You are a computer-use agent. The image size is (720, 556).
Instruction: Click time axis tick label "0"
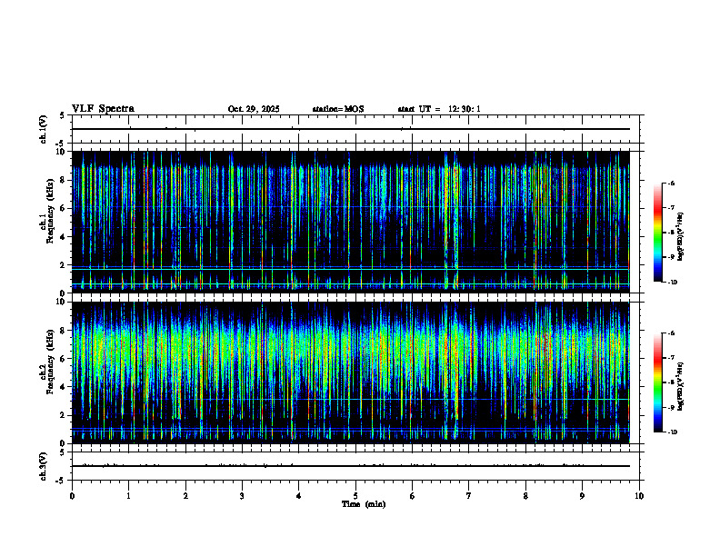pos(72,496)
